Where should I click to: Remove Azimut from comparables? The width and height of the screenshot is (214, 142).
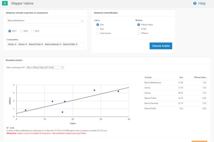pyautogui.click(x=26, y=44)
